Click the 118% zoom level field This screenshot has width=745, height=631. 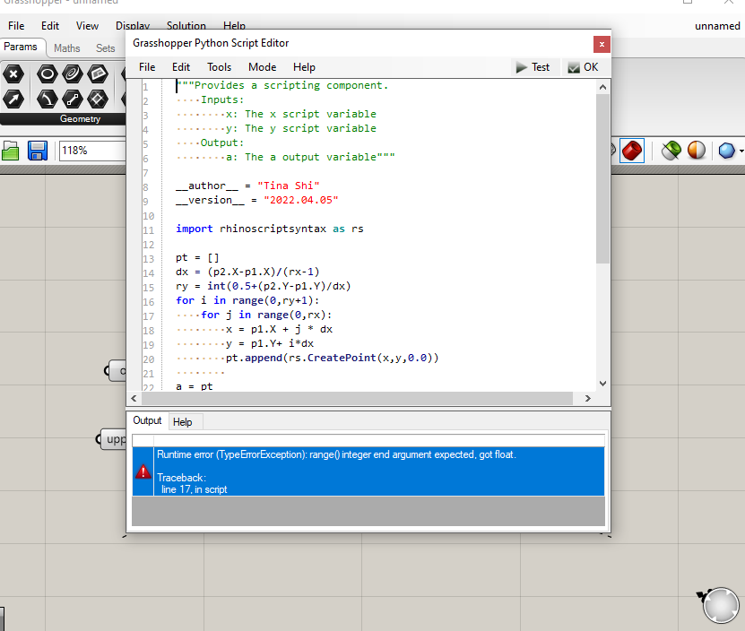pyautogui.click(x=92, y=151)
